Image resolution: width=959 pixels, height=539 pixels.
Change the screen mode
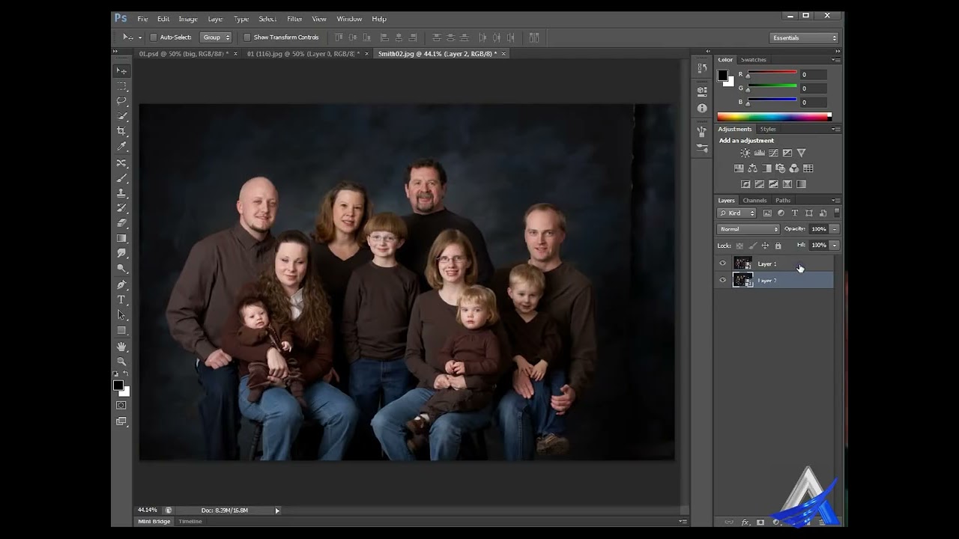tap(121, 421)
